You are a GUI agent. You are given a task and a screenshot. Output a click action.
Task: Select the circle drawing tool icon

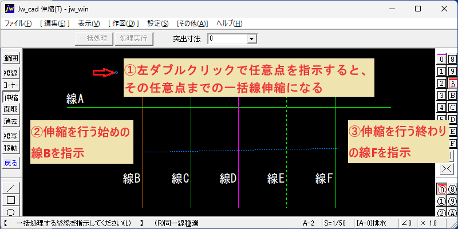11,212
